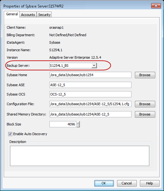Open the Security tab

pyautogui.click(x=44, y=15)
